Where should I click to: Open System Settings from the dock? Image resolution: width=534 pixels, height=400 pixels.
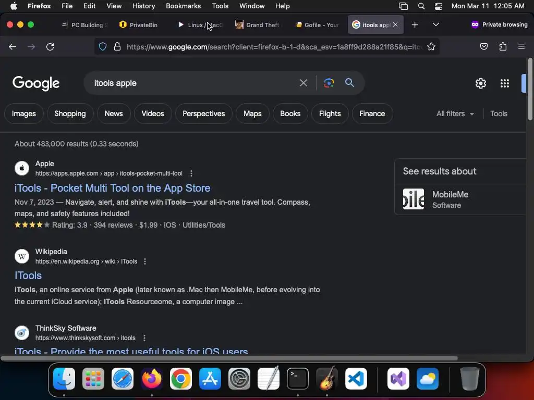point(239,379)
